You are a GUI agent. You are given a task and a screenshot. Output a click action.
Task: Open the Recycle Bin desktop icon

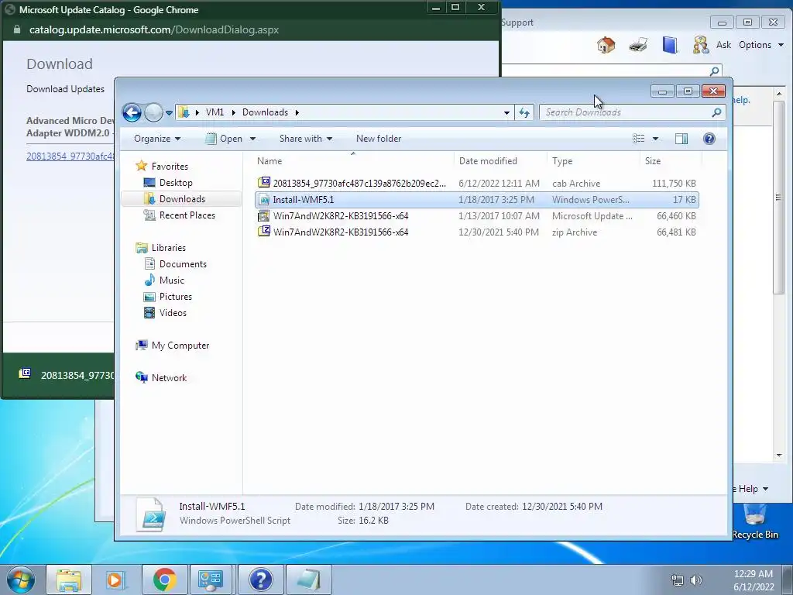pyautogui.click(x=755, y=521)
